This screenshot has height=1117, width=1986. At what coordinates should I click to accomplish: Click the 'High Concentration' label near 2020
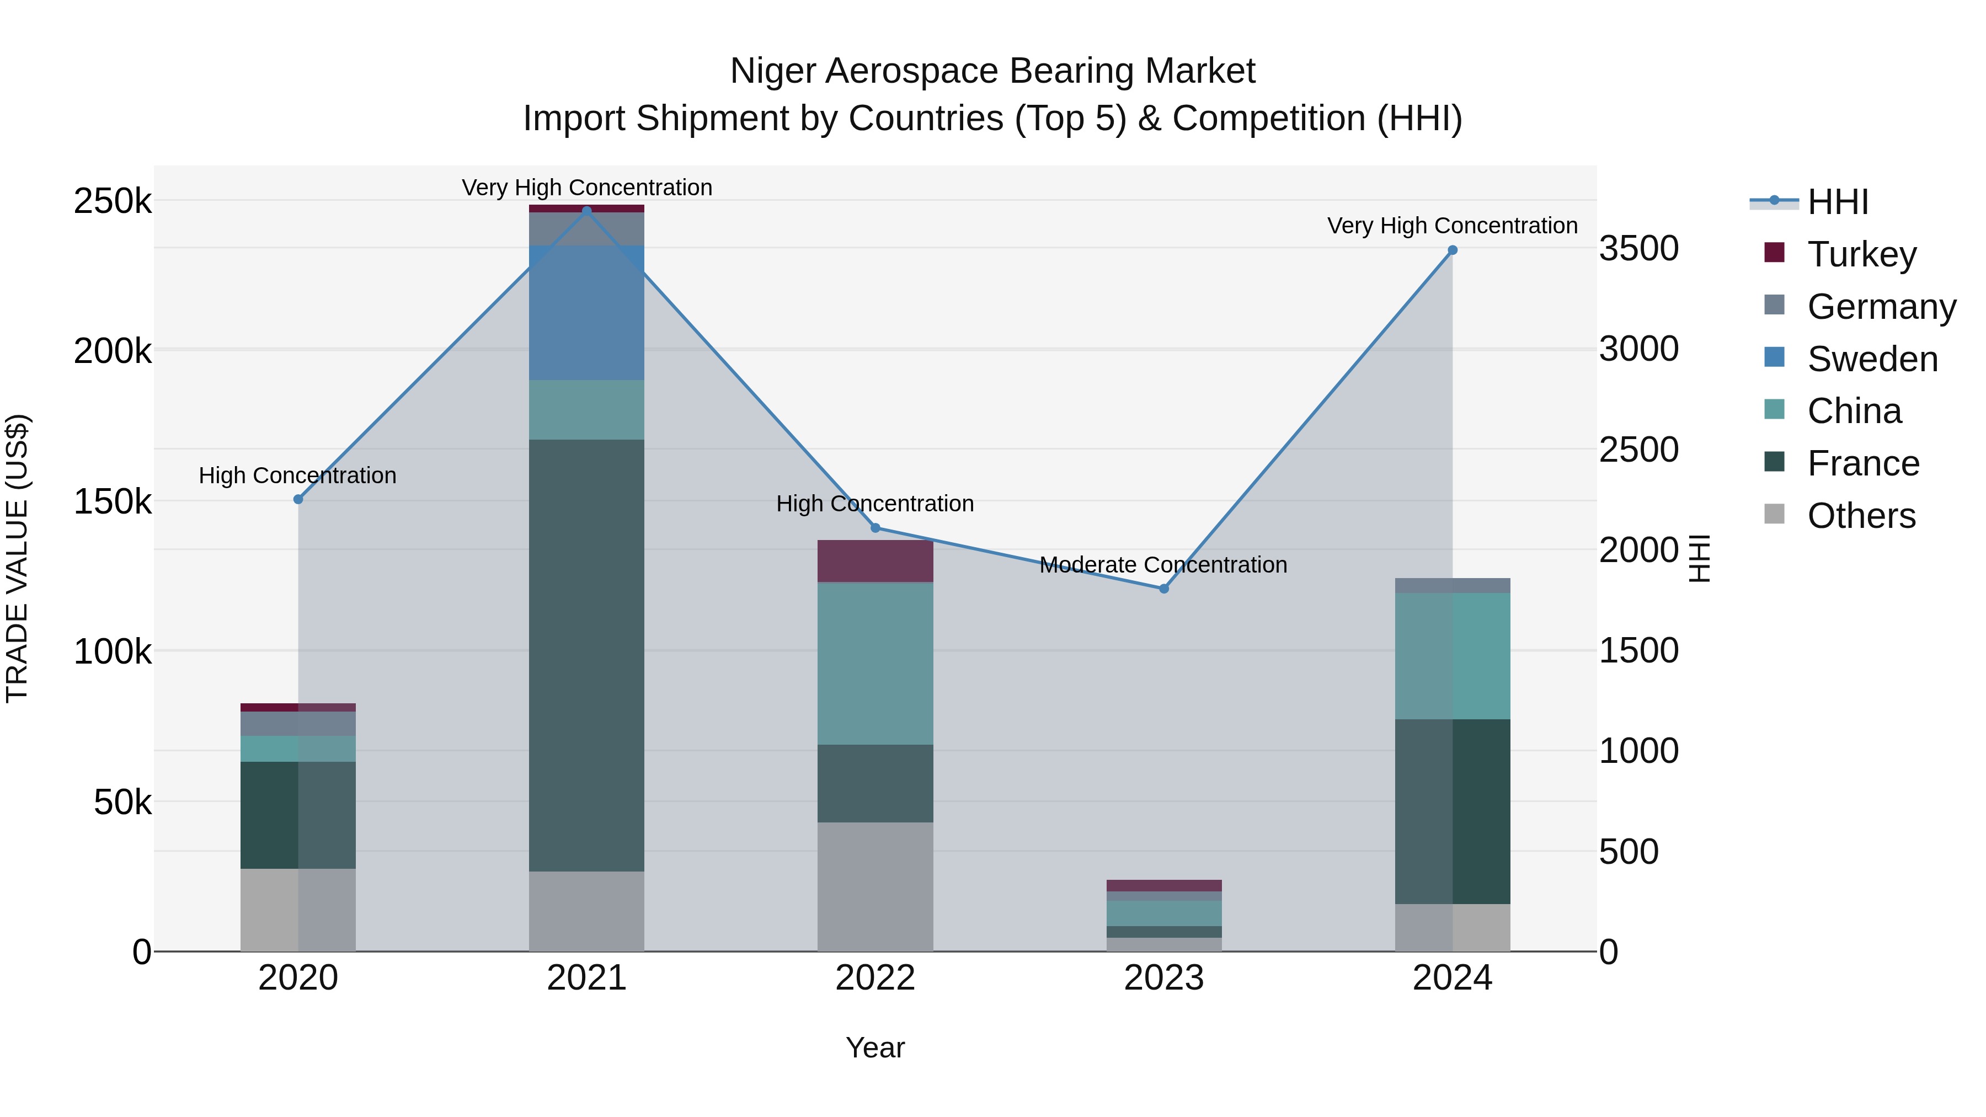tap(297, 475)
